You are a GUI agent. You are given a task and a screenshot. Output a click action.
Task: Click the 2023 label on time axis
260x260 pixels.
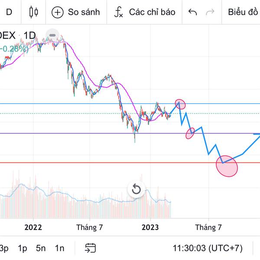point(150,227)
